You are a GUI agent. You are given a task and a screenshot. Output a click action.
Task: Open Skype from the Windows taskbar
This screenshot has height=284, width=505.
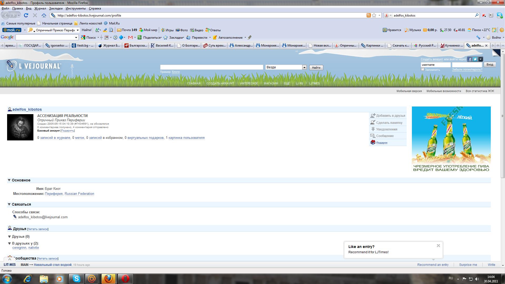pyautogui.click(x=77, y=278)
